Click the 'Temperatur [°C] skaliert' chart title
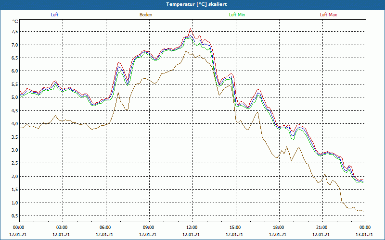Viewport: 385px width, 240px height. pos(196,4)
